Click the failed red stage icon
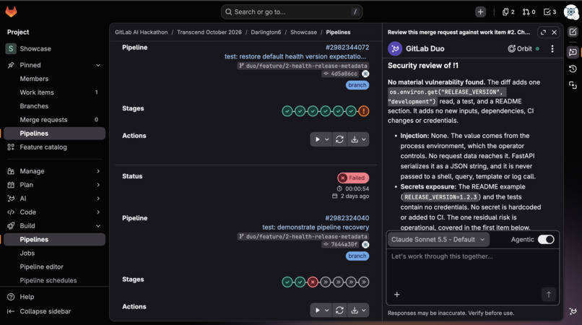The width and height of the screenshot is (582, 325). pyautogui.click(x=313, y=282)
